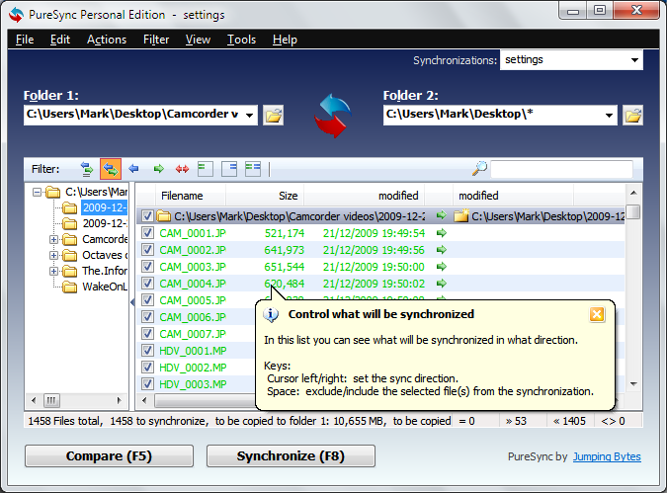Open the Edit menu

pyautogui.click(x=60, y=40)
